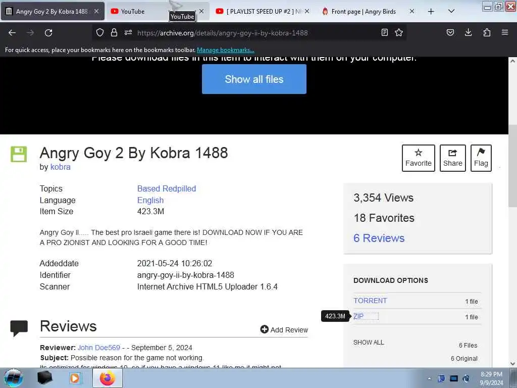
Task: Switch to the Front page Angry Birds tab
Action: point(364,12)
